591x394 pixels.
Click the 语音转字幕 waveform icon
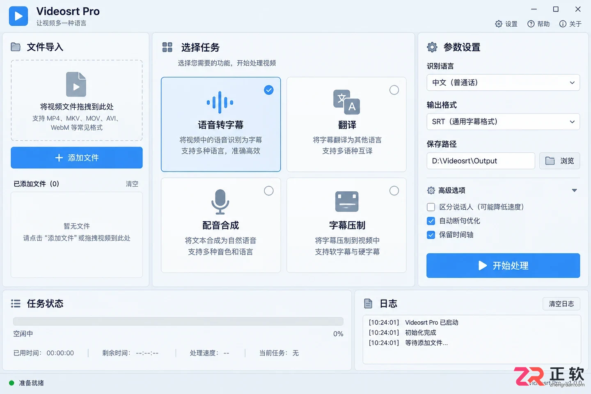click(x=220, y=102)
